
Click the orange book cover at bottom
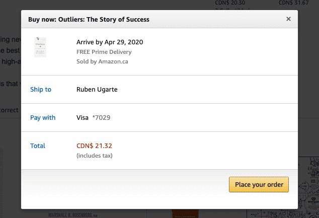point(185,213)
